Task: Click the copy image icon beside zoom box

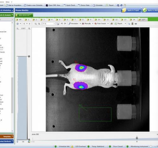Action: coord(58,24)
